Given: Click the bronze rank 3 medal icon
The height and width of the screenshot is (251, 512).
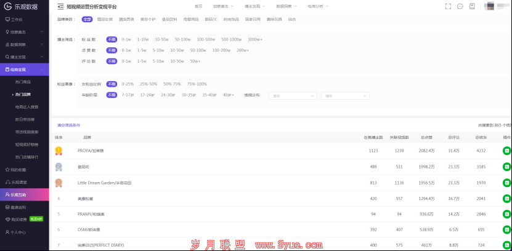Looking at the screenshot, I should pyautogui.click(x=59, y=183).
